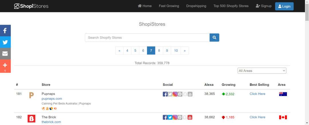Open pupnaps.com store link
The height and width of the screenshot is (125, 309).
pos(52,99)
